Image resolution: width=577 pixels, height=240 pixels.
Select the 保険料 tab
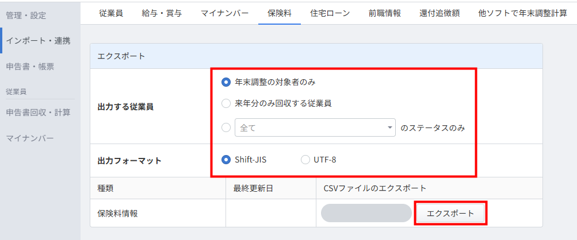pos(280,14)
